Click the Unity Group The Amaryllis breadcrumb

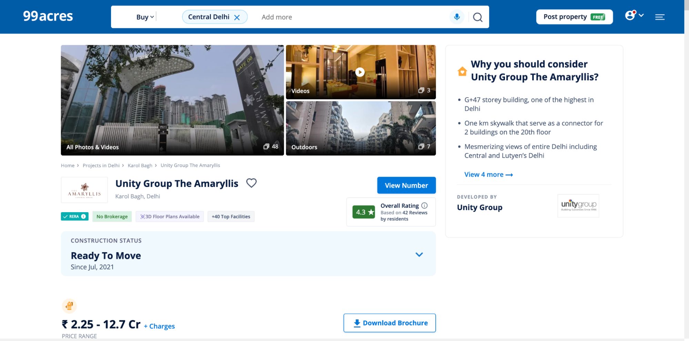coord(190,165)
